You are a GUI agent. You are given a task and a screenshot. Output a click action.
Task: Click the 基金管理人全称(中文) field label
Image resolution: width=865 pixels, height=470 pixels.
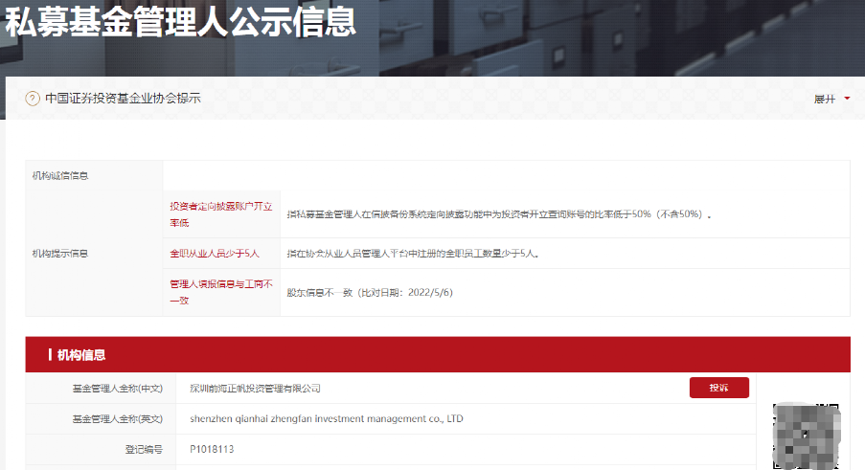coord(118,389)
